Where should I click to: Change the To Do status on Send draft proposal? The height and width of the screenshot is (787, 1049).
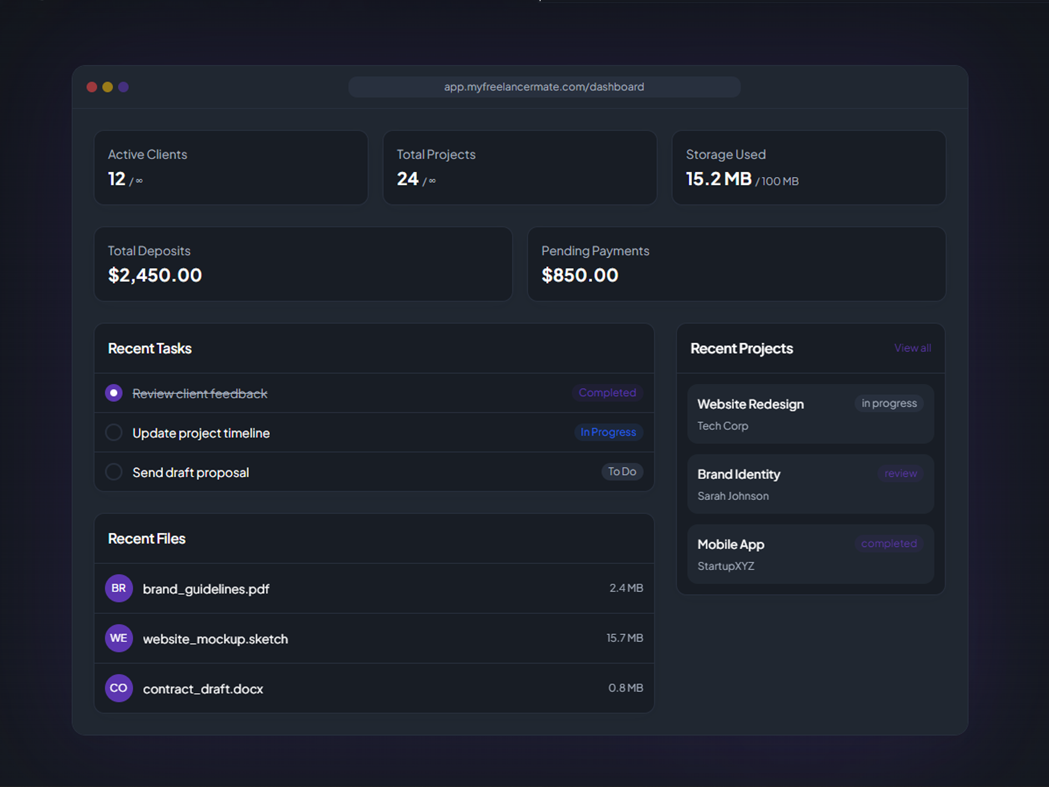tap(622, 472)
